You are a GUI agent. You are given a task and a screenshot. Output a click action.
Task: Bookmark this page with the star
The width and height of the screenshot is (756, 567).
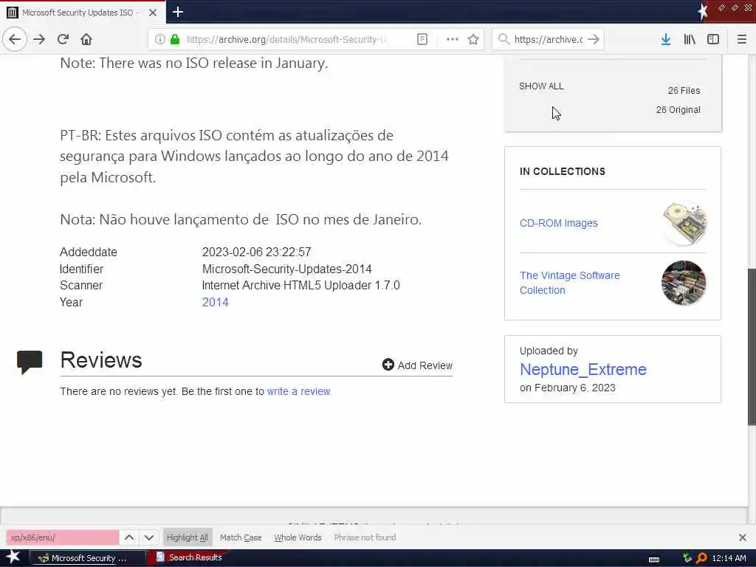click(473, 39)
